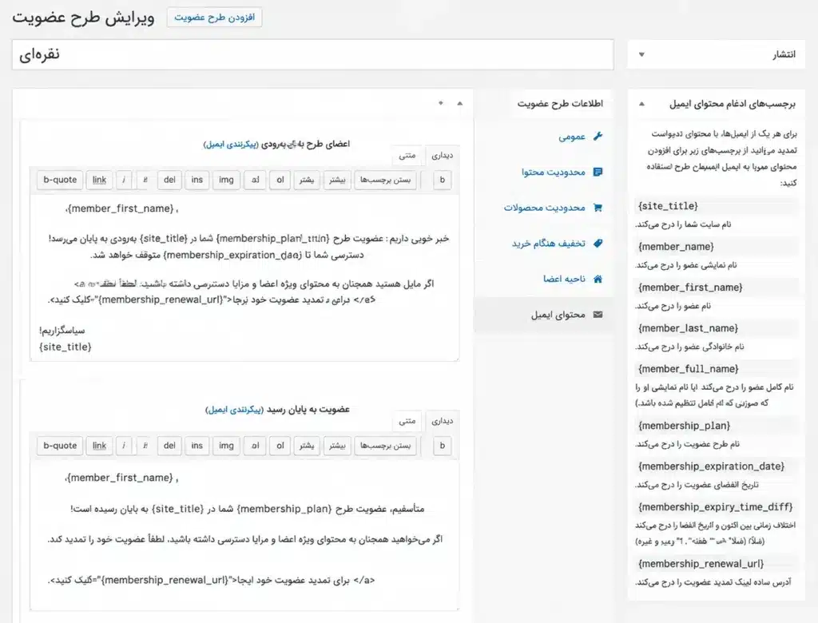Click بستن برچسب‌ها in عضویت به پایان رسید editor

[385, 446]
